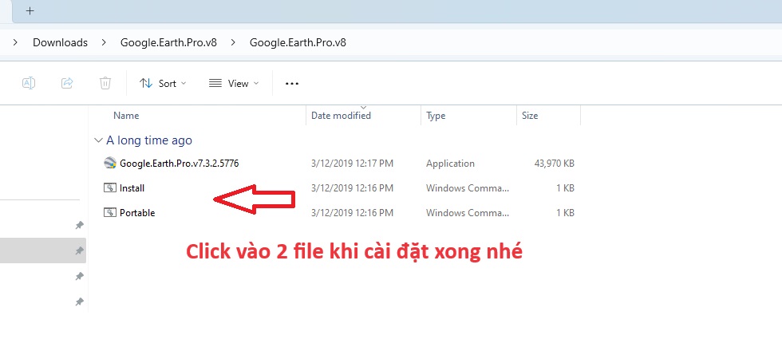Collapse the 'A long time ago' group
The height and width of the screenshot is (359, 782).
(98, 140)
